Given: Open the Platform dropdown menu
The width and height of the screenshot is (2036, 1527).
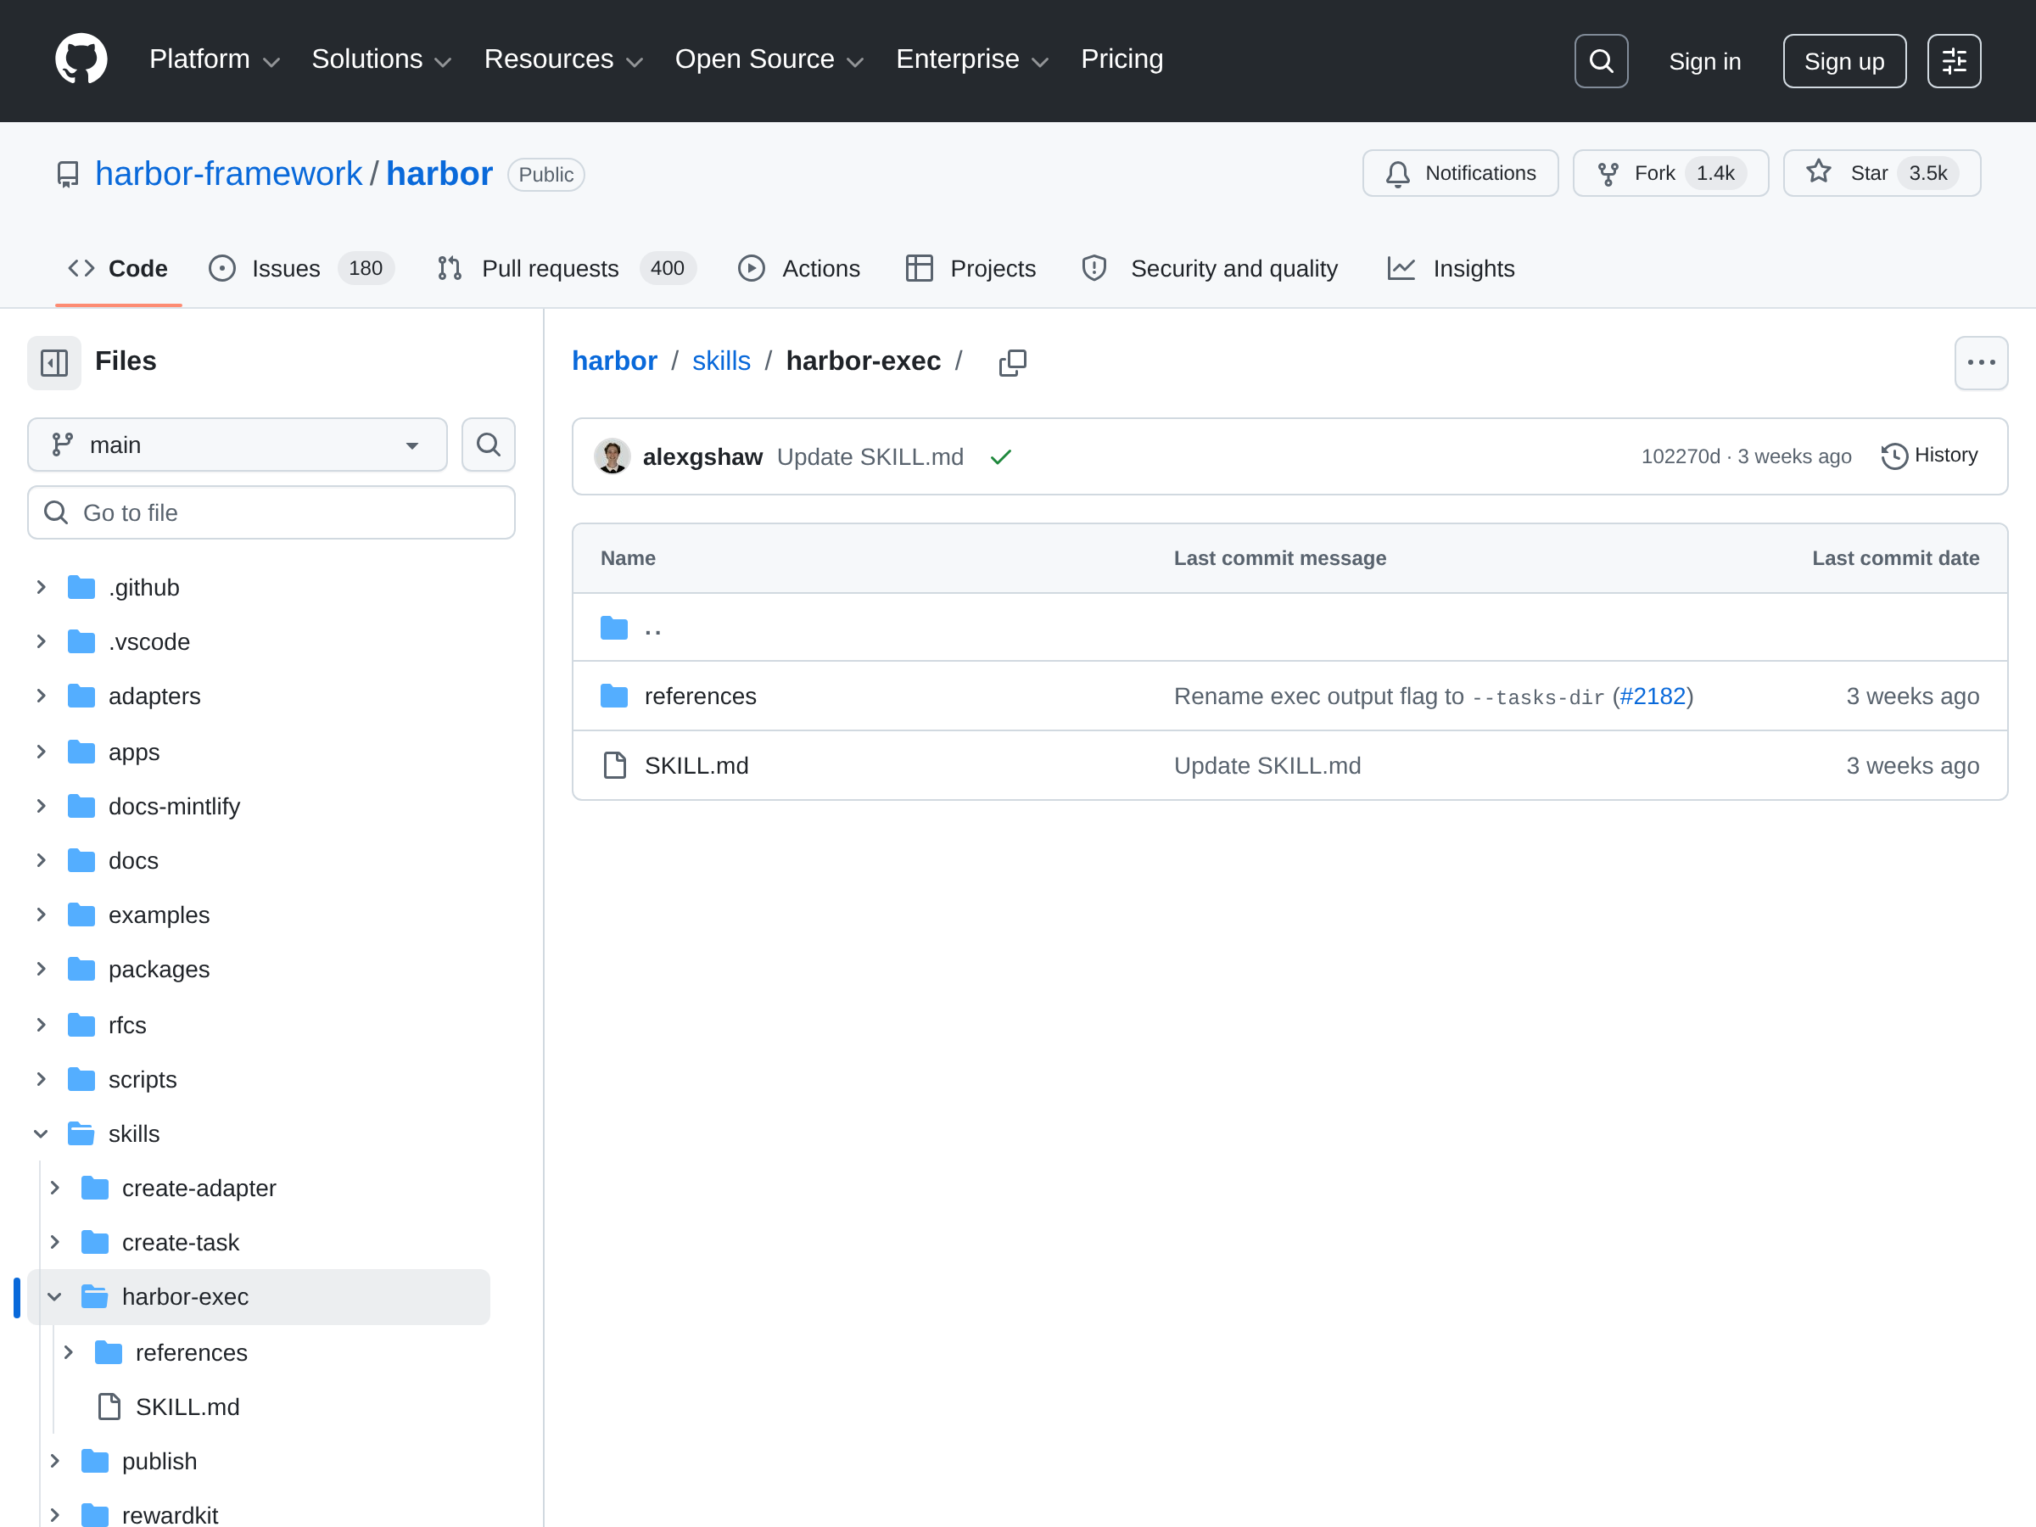Looking at the screenshot, I should coord(215,60).
